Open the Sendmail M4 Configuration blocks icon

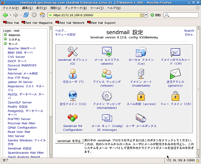pyautogui.click(x=73, y=118)
